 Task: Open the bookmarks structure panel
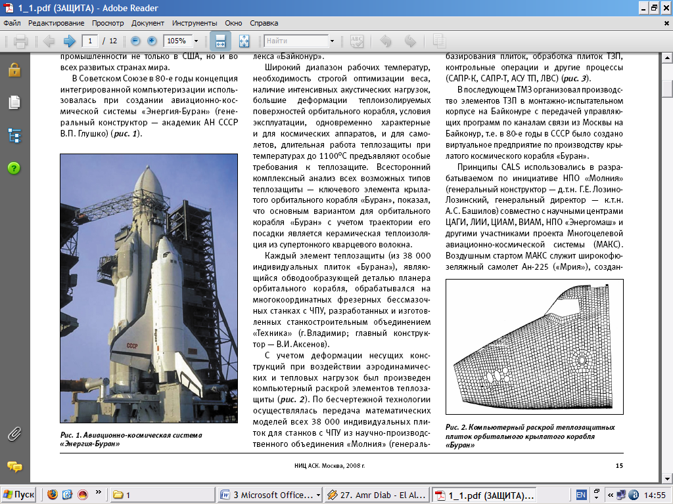(x=14, y=136)
